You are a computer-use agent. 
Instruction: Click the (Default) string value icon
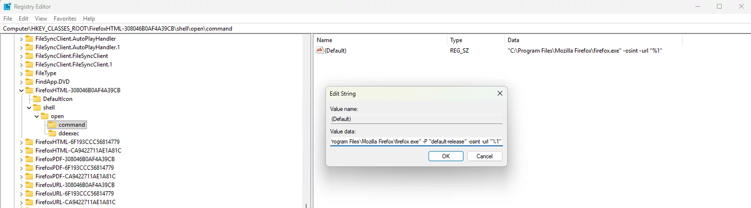pyautogui.click(x=320, y=51)
